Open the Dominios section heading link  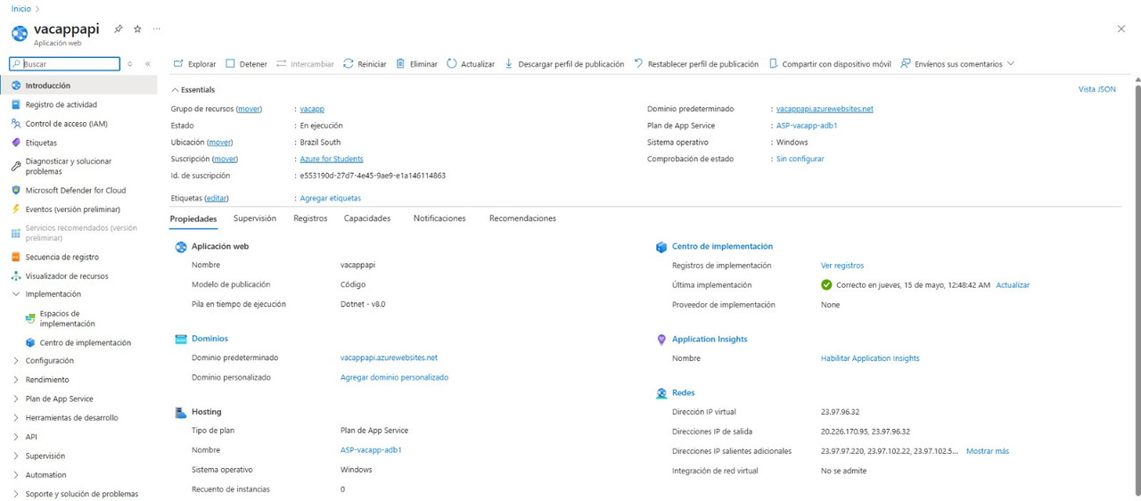click(x=209, y=339)
